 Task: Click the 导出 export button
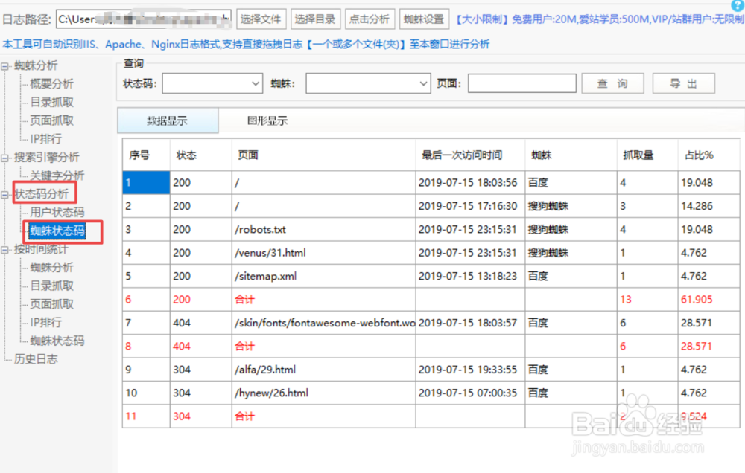pyautogui.click(x=684, y=83)
